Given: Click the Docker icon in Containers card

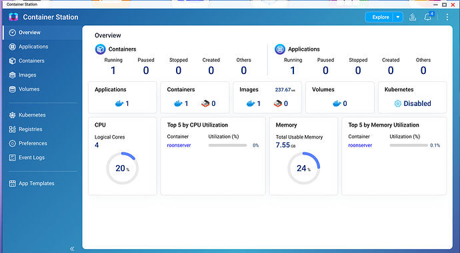Looking at the screenshot, I should 178,103.
